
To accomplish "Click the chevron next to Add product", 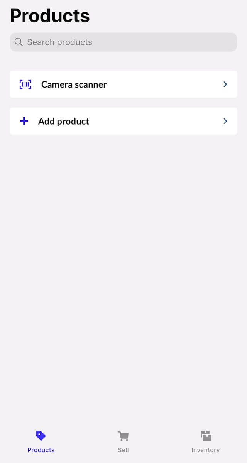I will click(x=225, y=121).
